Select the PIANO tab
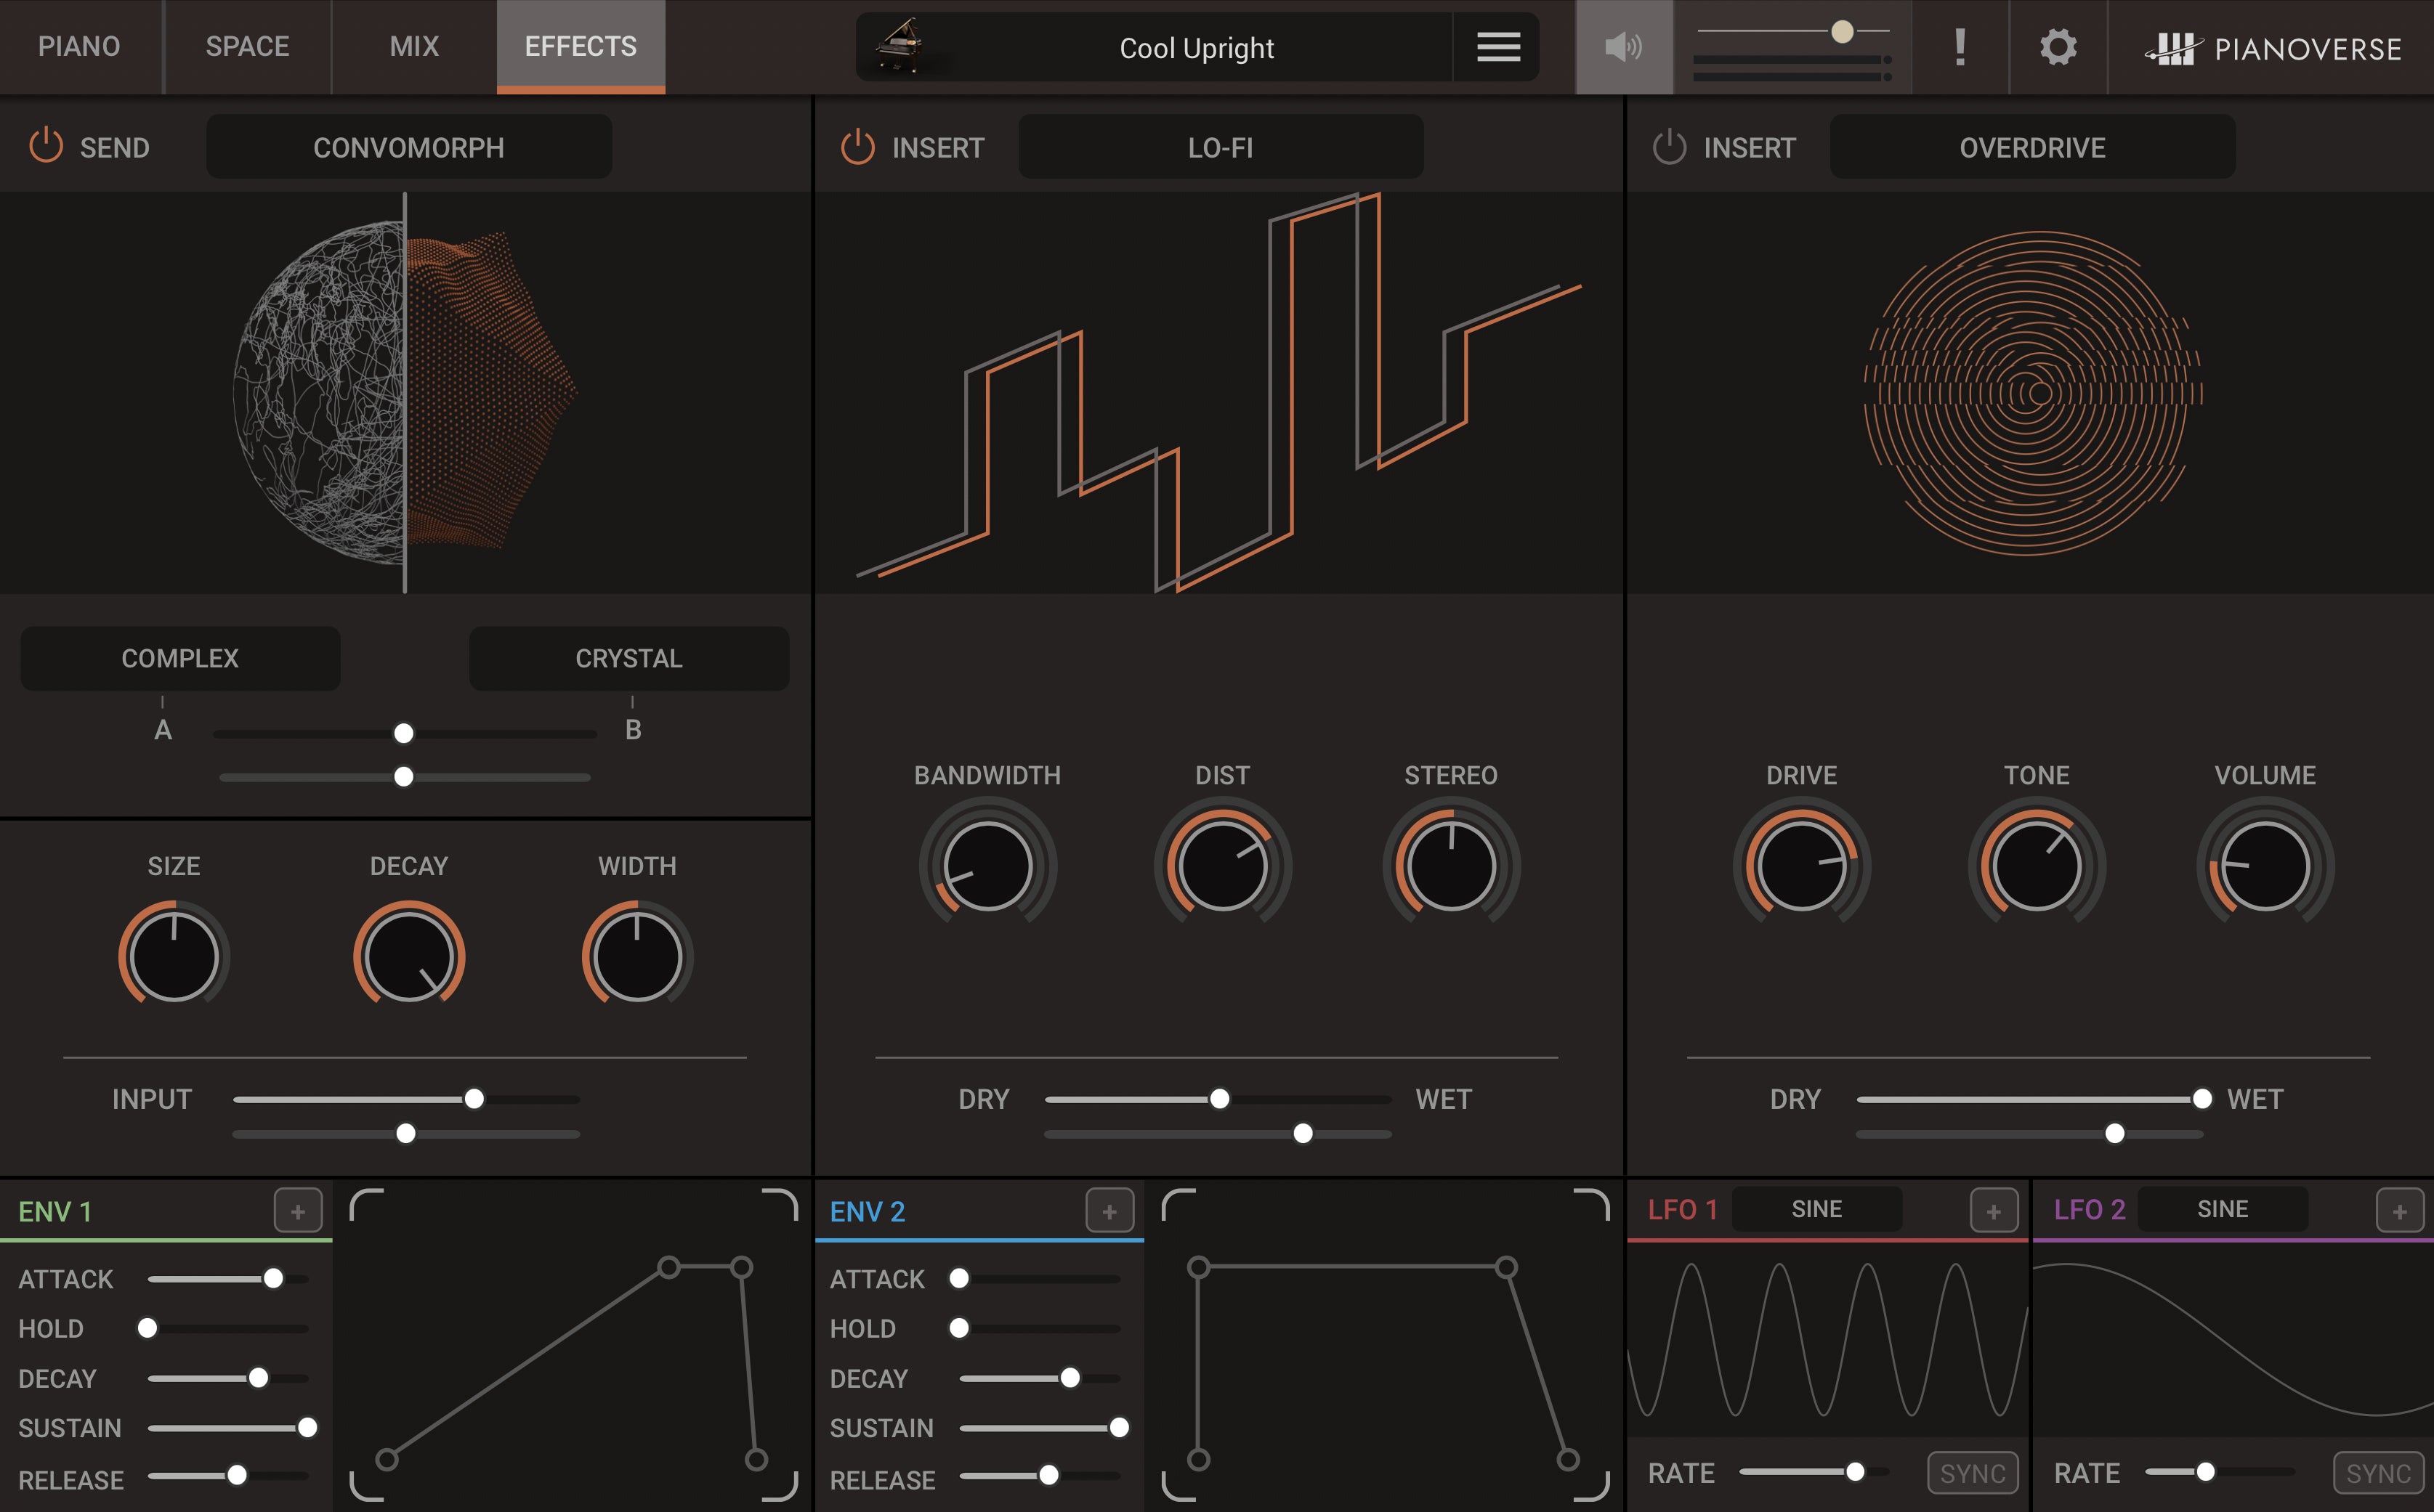 [x=80, y=47]
